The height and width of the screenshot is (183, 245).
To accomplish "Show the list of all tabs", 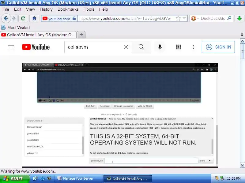I will (x=242, y=35).
